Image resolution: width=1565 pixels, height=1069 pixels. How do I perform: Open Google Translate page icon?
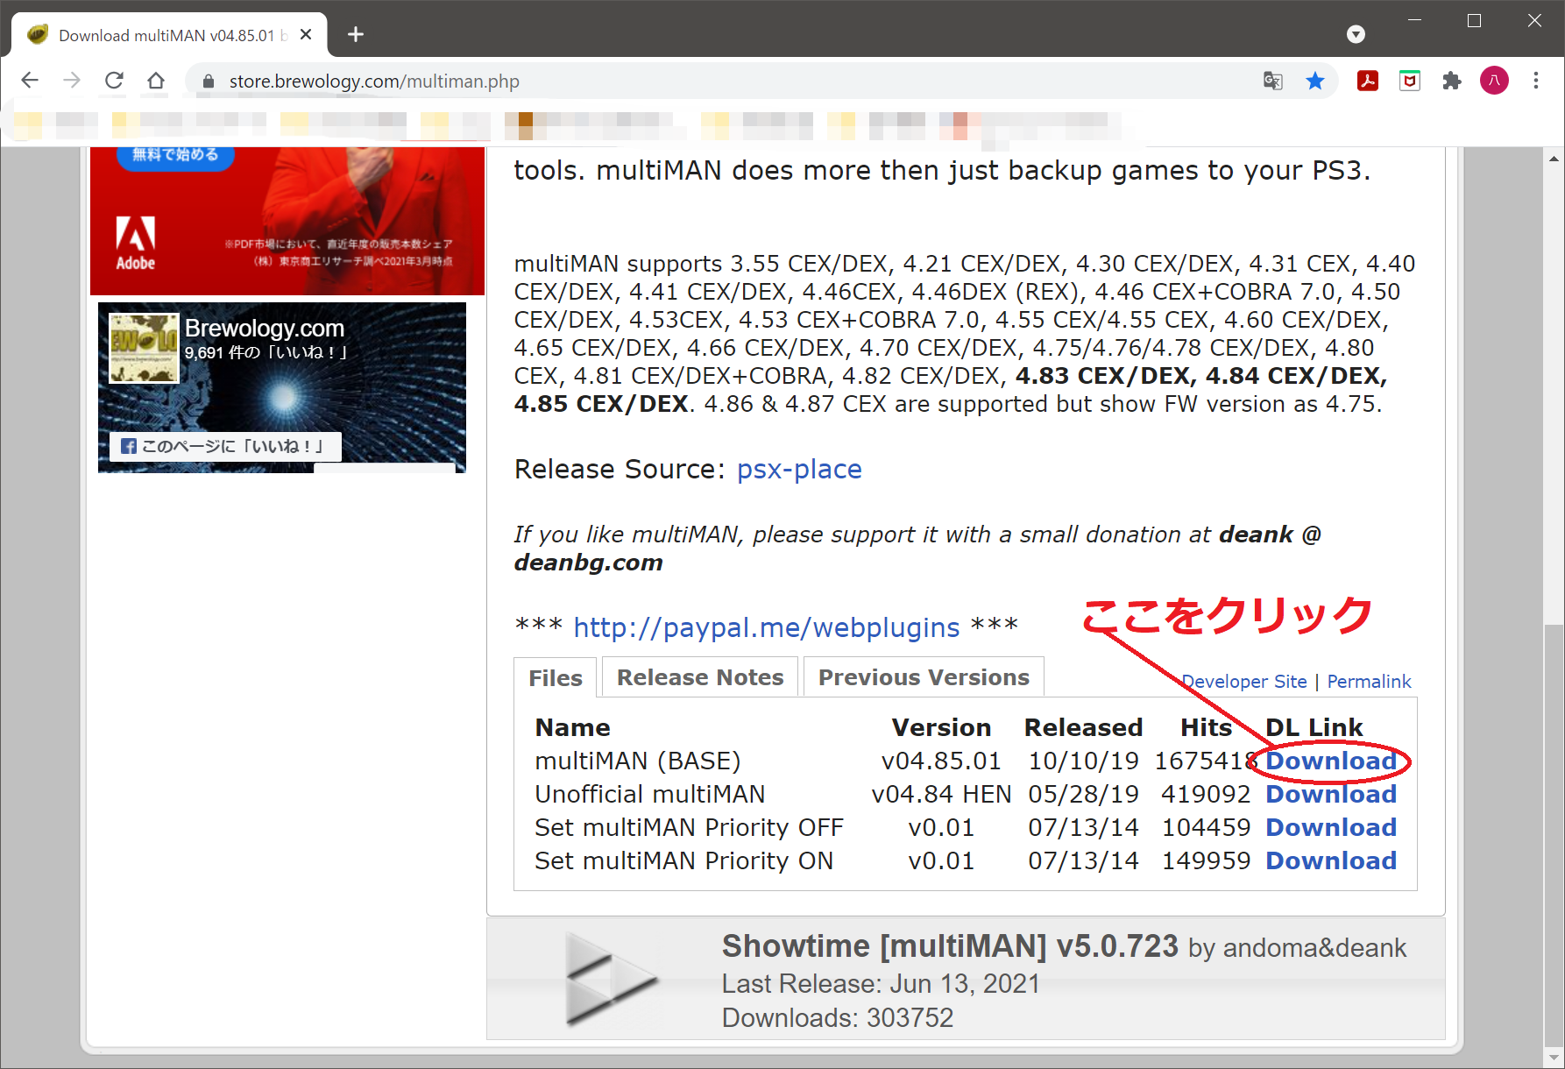tap(1273, 81)
